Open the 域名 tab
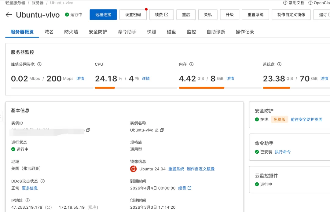The height and width of the screenshot is (212, 330). tap(49, 32)
